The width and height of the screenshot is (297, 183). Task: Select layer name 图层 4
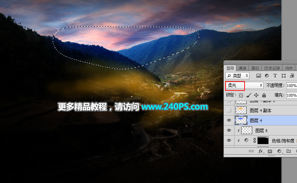256,121
